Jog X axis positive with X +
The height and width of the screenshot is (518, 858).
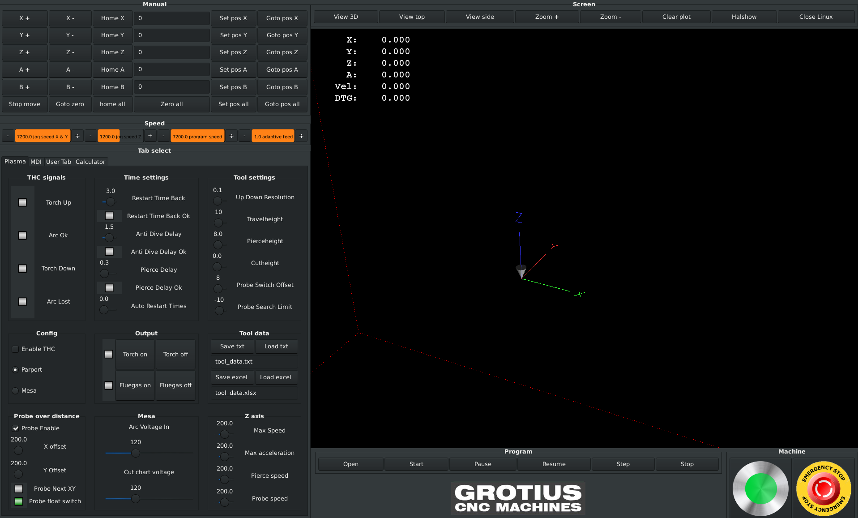point(25,18)
